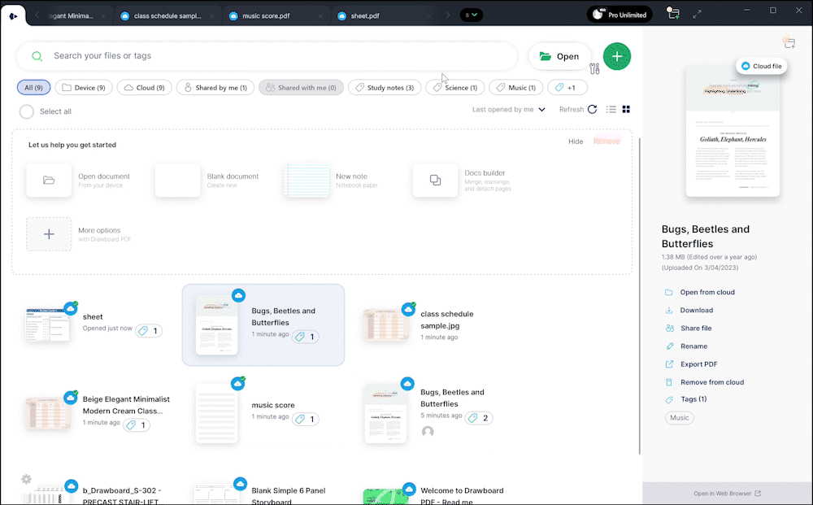Click the icon above the Cloud file badge
Image resolution: width=813 pixels, height=505 pixels.
coord(789,42)
